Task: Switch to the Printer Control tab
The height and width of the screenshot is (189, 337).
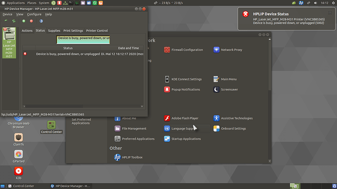Action: [x=97, y=31]
